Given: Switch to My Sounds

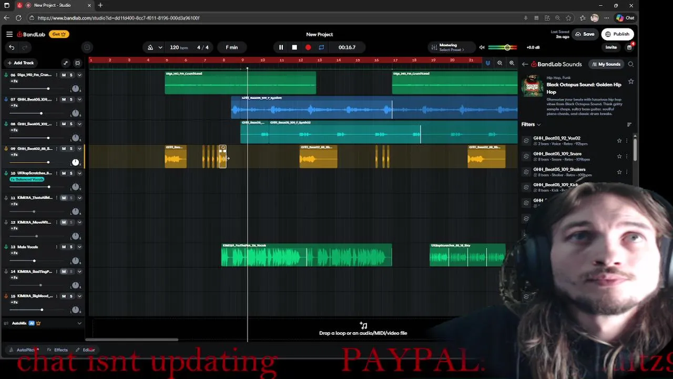Looking at the screenshot, I should (606, 64).
